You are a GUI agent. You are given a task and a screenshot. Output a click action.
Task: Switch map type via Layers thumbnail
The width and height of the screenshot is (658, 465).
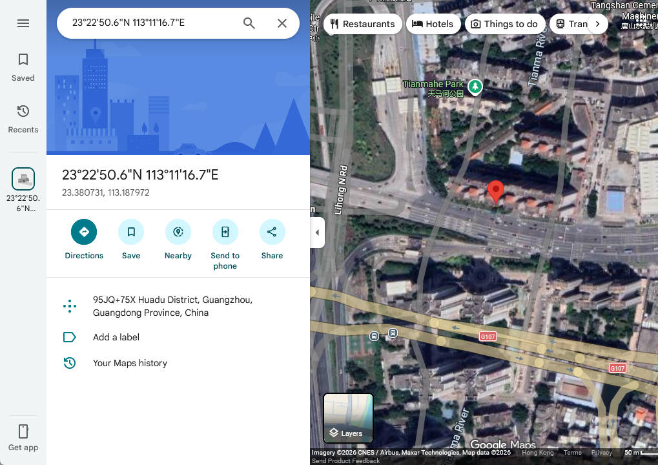click(x=348, y=418)
